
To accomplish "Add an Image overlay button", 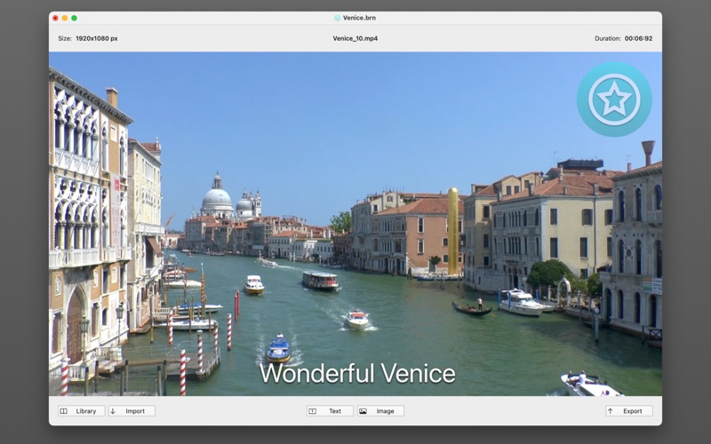I will coord(380,411).
